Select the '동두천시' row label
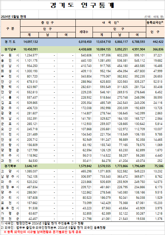The width and height of the screenshot is (165, 235). click(x=10, y=208)
